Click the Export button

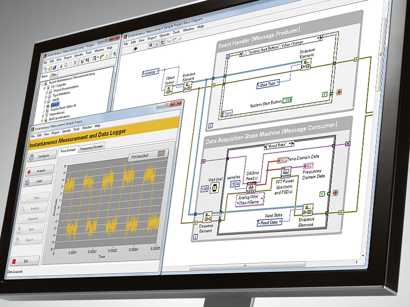coord(29,240)
